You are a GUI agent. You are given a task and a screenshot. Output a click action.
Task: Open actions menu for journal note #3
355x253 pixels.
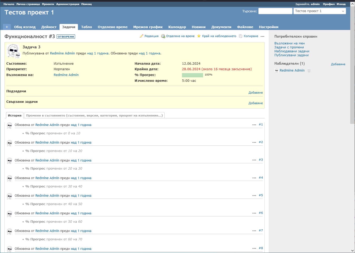[x=254, y=160]
